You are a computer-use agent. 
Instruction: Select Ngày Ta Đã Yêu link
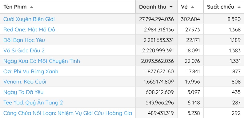coord(23,92)
